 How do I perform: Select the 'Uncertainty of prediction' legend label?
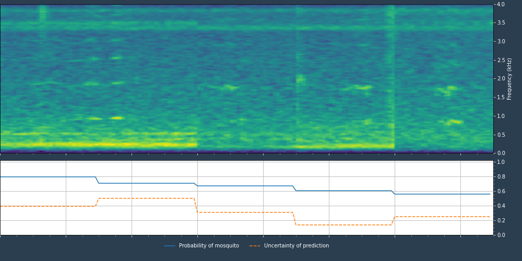coord(296,246)
